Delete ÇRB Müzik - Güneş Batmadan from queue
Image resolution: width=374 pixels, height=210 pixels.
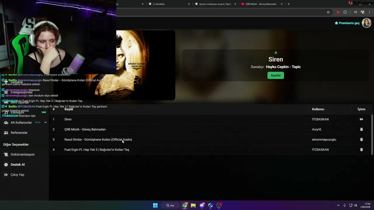(x=361, y=129)
